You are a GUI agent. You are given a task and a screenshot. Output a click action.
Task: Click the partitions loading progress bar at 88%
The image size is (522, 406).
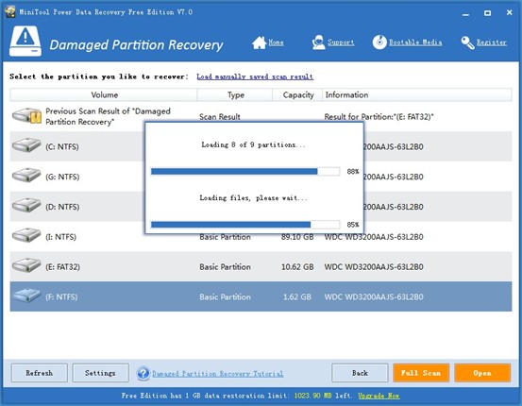pos(245,171)
